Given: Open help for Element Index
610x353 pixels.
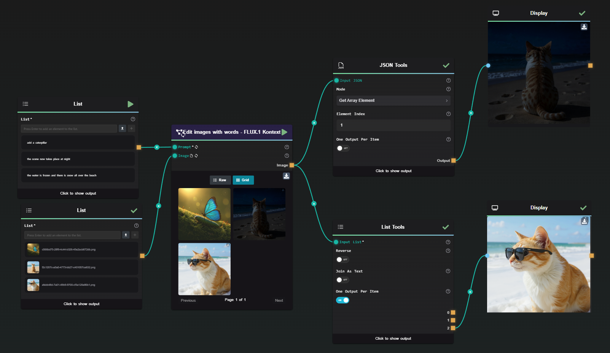Looking at the screenshot, I should pyautogui.click(x=448, y=114).
